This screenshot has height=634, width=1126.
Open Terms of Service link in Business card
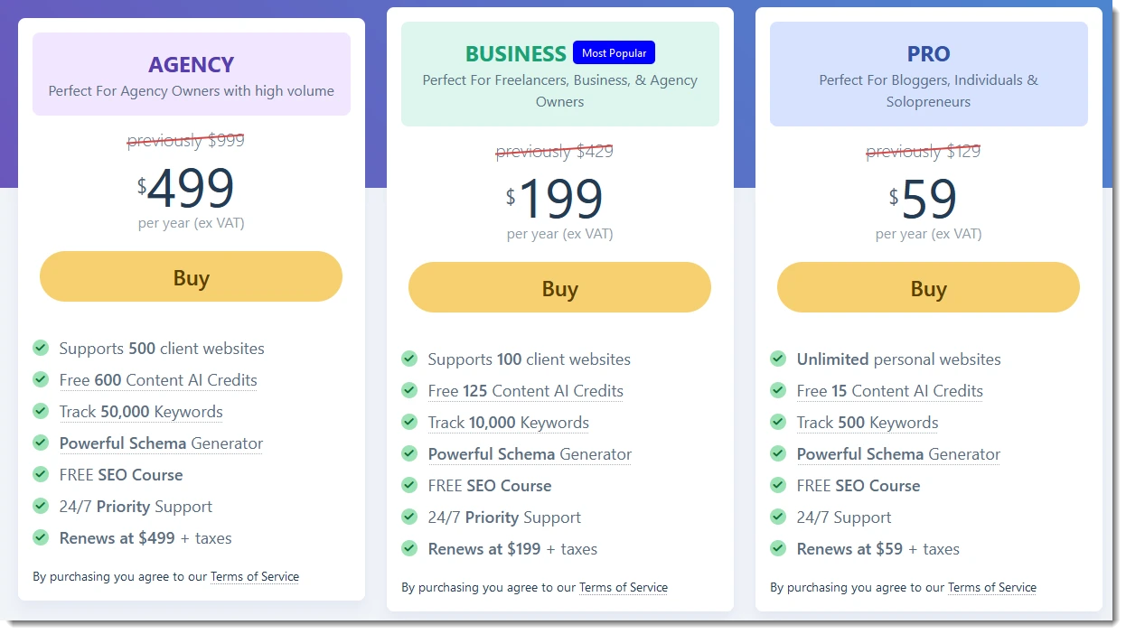[624, 587]
